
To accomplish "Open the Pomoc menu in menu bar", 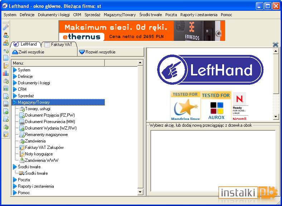I will tap(226, 15).
